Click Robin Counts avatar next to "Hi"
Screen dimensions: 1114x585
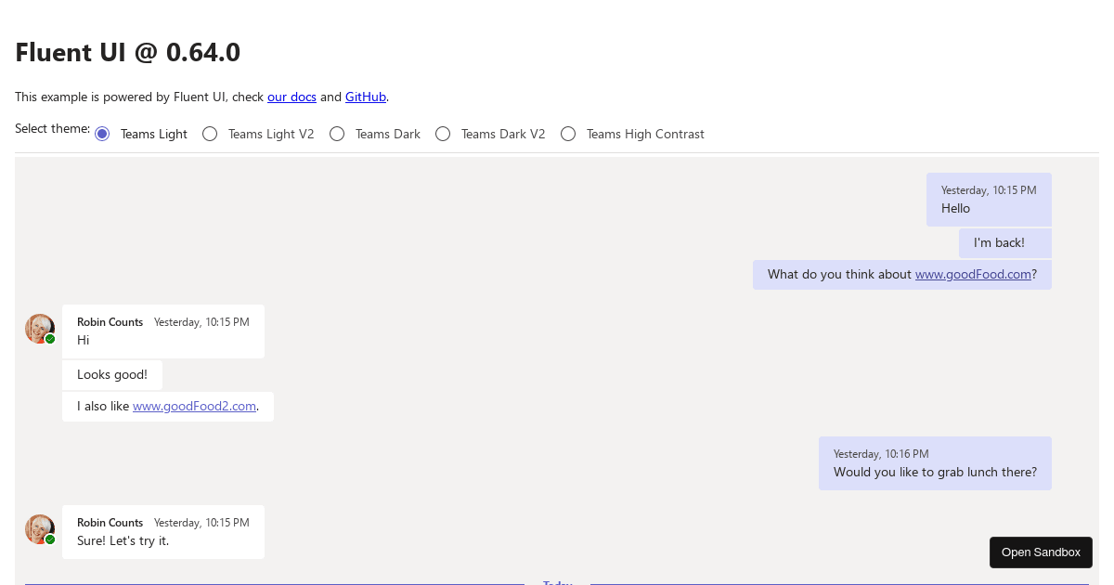(40, 328)
